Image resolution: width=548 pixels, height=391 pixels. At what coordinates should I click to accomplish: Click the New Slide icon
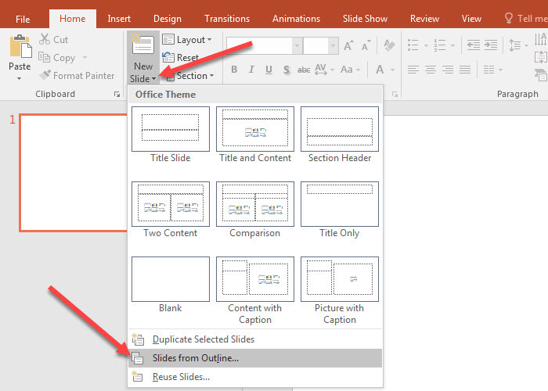(142, 45)
